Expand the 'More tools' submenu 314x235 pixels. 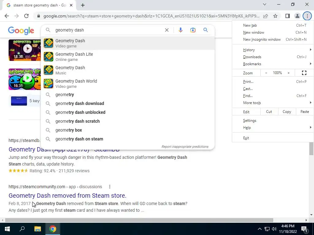273,103
